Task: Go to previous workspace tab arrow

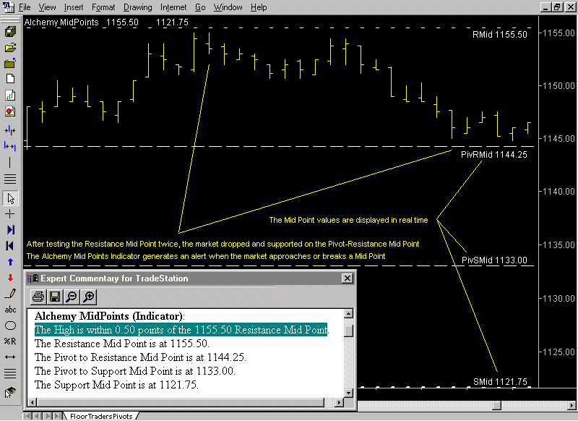Action: 37,416
